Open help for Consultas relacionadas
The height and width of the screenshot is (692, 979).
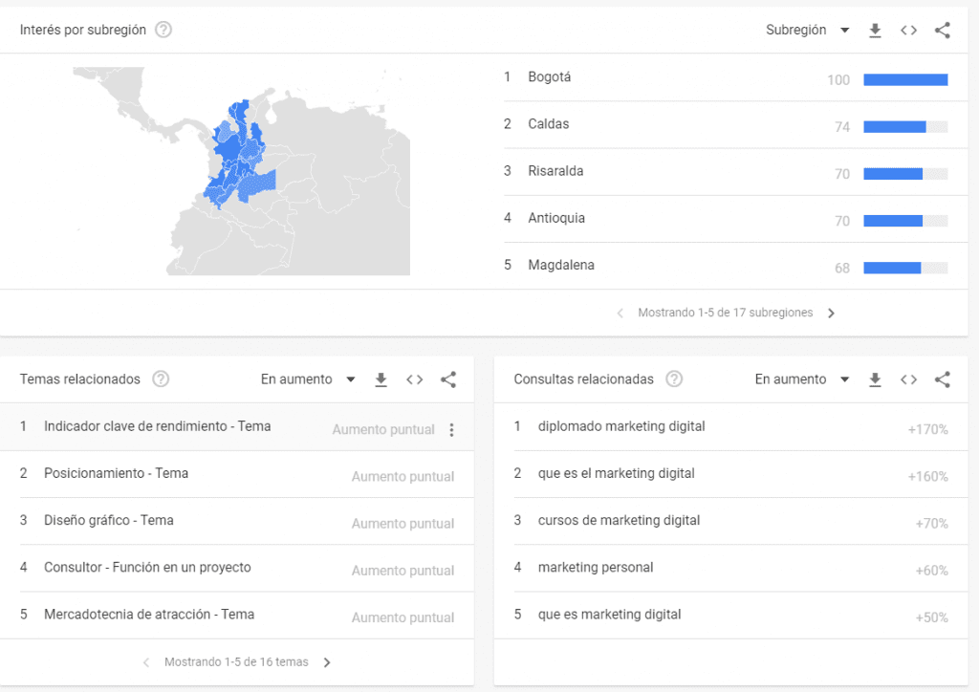[x=674, y=379]
